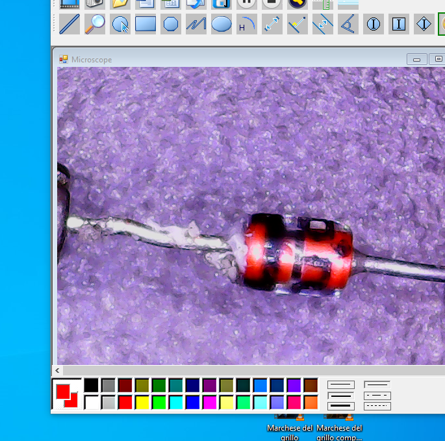The width and height of the screenshot is (445, 441).
Task: Select the angle measurement tool
Action: pos(348,24)
